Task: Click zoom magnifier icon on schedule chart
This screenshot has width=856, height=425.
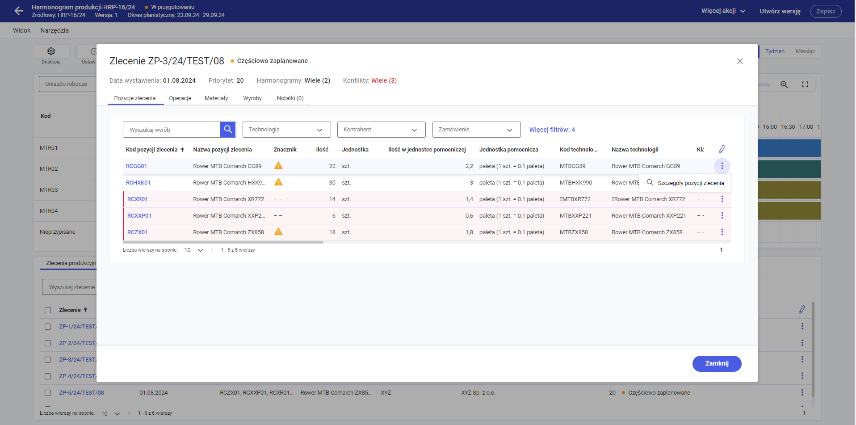Action: [x=784, y=84]
